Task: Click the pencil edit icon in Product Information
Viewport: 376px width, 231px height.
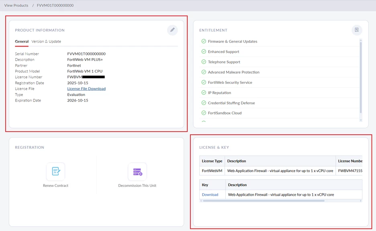Action: 172,30
